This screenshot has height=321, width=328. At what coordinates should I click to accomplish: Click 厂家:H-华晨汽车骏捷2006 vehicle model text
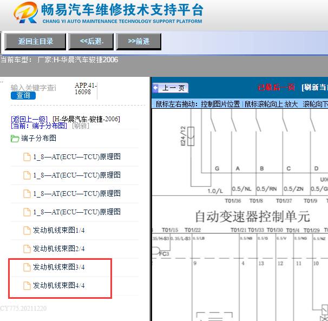click(x=77, y=60)
